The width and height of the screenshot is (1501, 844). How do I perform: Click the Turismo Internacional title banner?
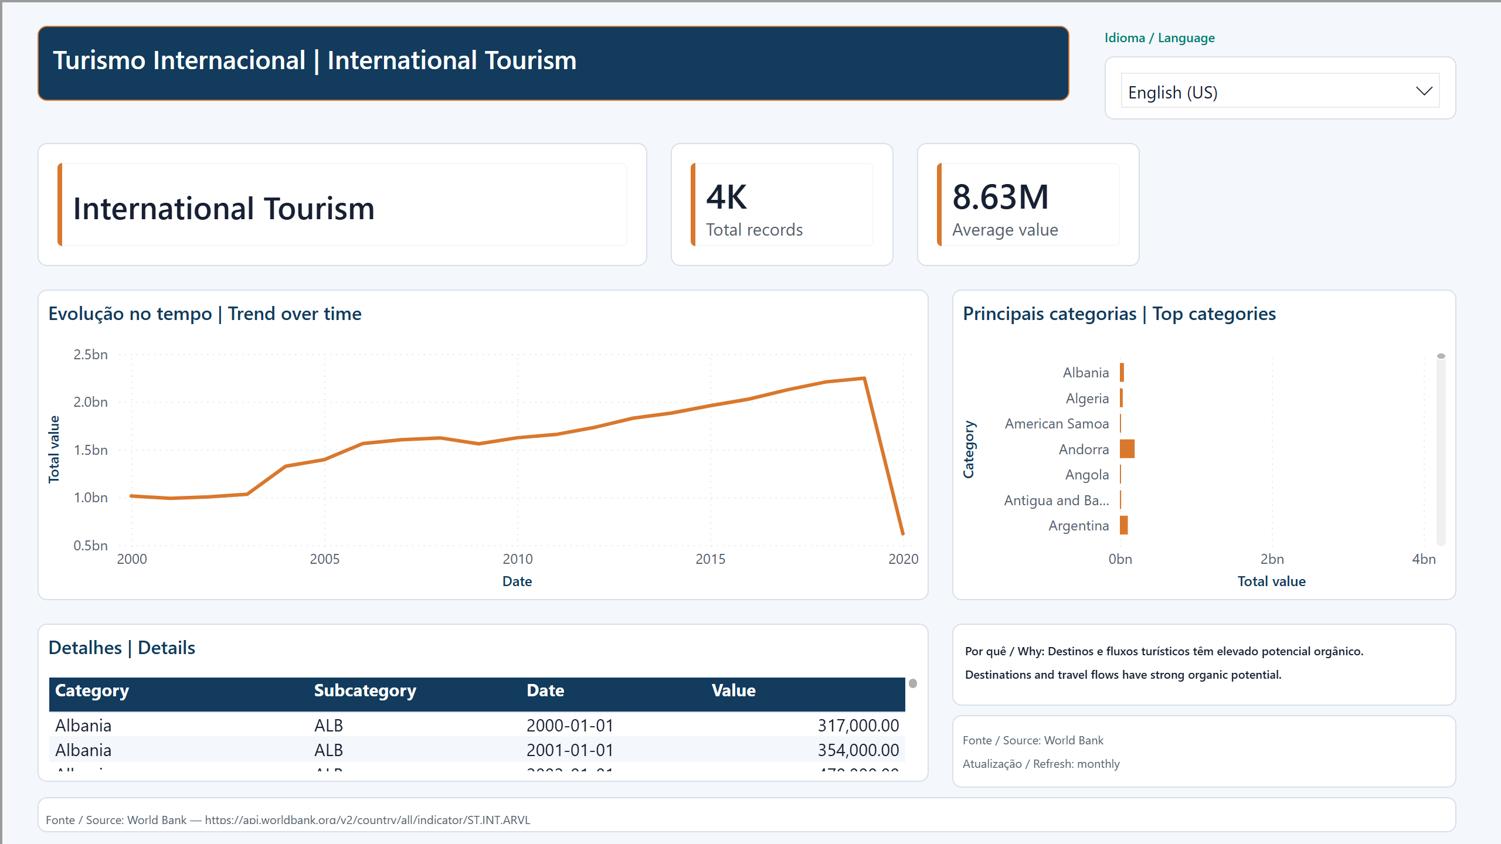[x=553, y=63]
